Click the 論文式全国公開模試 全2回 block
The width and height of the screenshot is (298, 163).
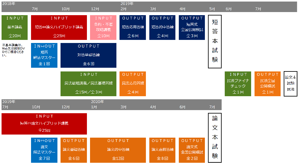(192, 150)
